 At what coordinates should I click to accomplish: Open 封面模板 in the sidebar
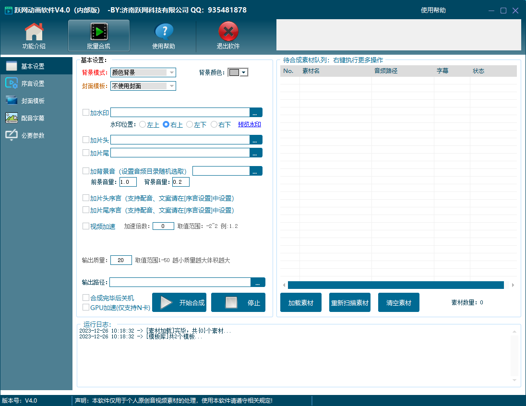[x=33, y=101]
